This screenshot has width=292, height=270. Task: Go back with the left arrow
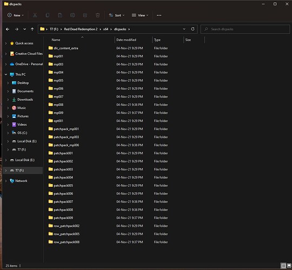coord(8,29)
